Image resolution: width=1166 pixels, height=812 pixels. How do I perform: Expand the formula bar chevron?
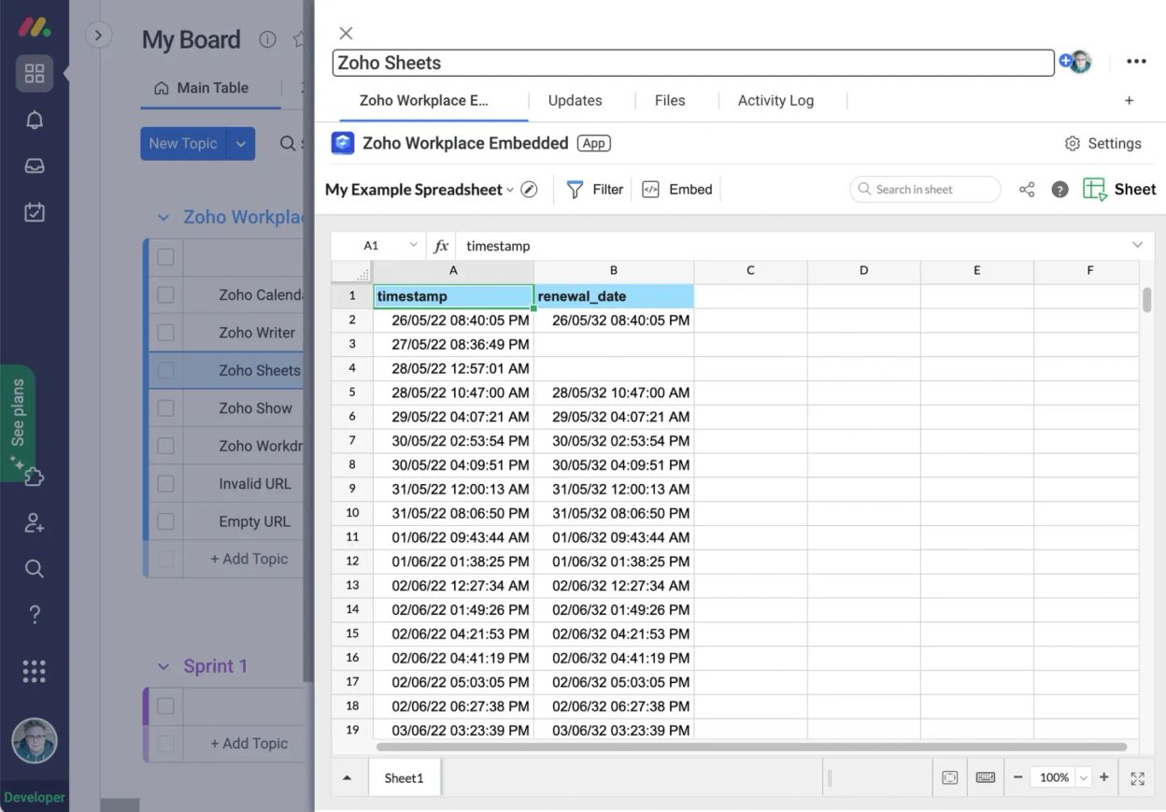click(x=1137, y=245)
